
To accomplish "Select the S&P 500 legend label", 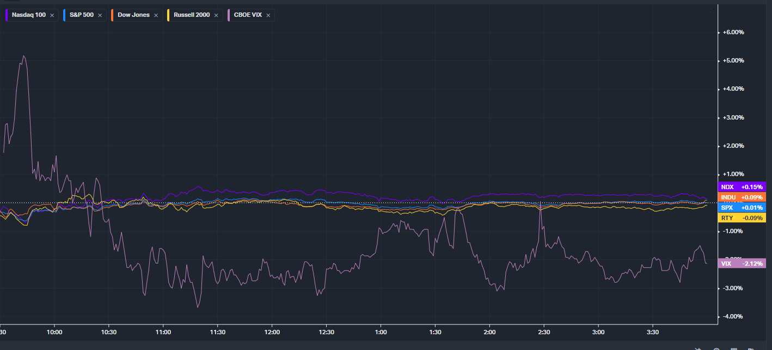I will [x=81, y=15].
